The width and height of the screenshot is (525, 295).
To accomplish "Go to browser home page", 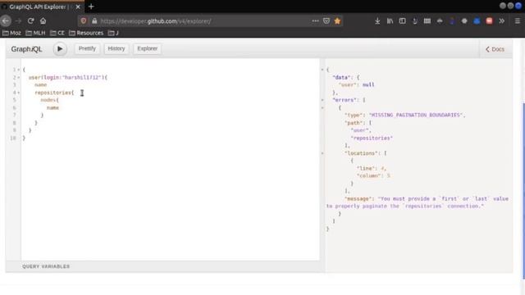I will tap(43, 20).
